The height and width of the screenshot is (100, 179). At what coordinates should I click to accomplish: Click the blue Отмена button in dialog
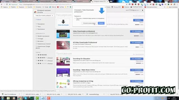point(101,23)
